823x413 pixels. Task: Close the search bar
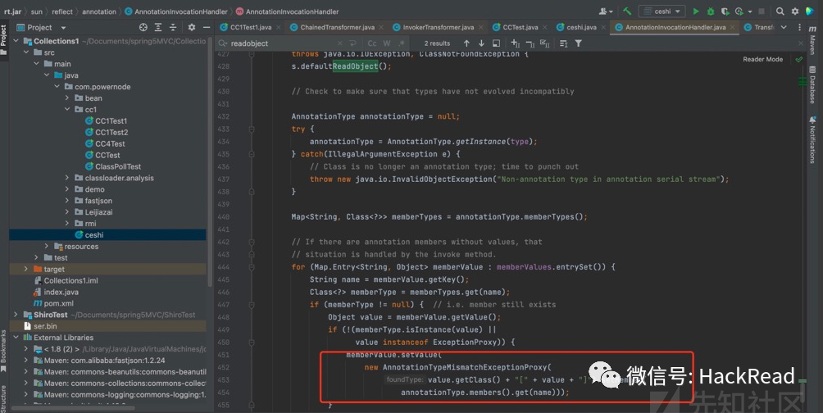point(801,43)
